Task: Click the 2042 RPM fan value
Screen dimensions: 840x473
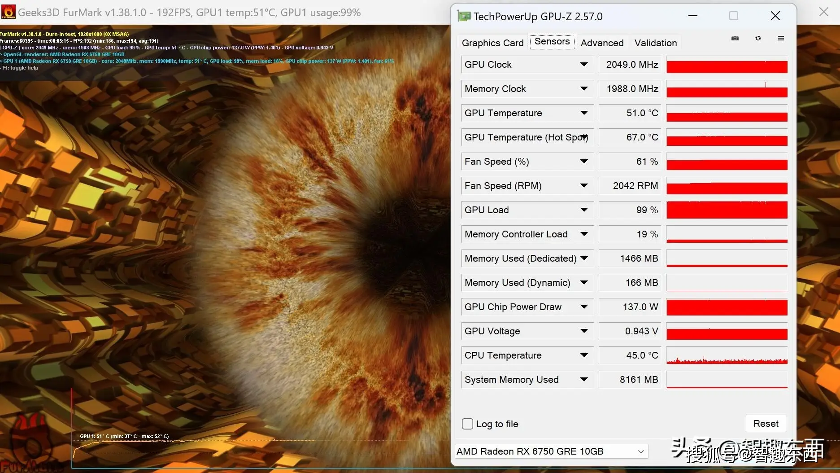Action: [630, 186]
